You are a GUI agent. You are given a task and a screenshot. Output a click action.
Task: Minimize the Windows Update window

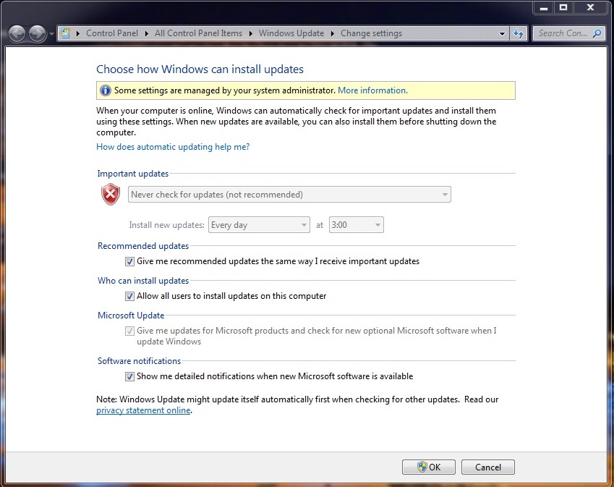point(544,8)
